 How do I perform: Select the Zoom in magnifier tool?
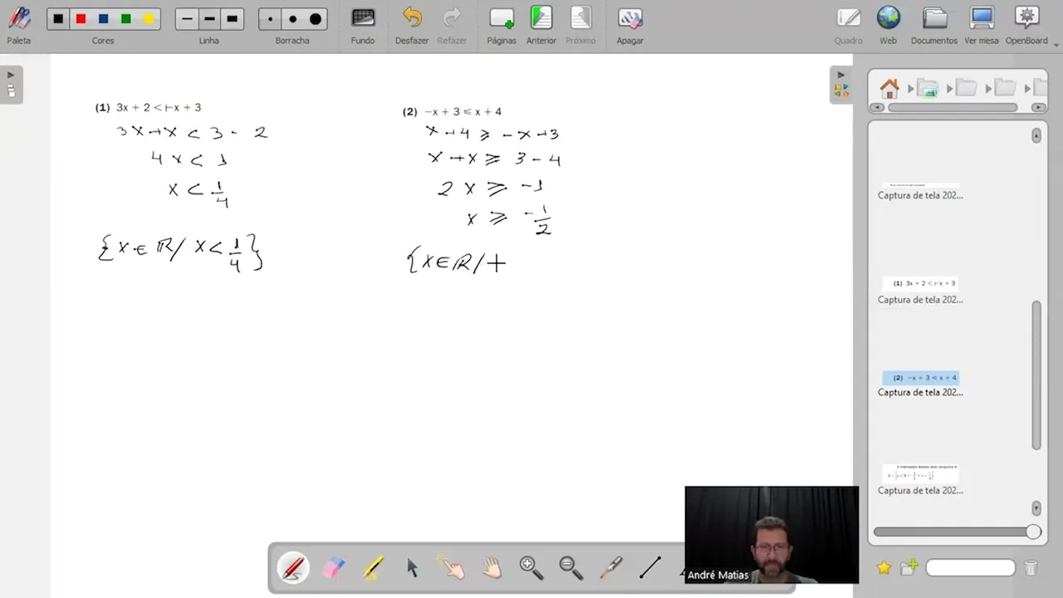click(531, 568)
